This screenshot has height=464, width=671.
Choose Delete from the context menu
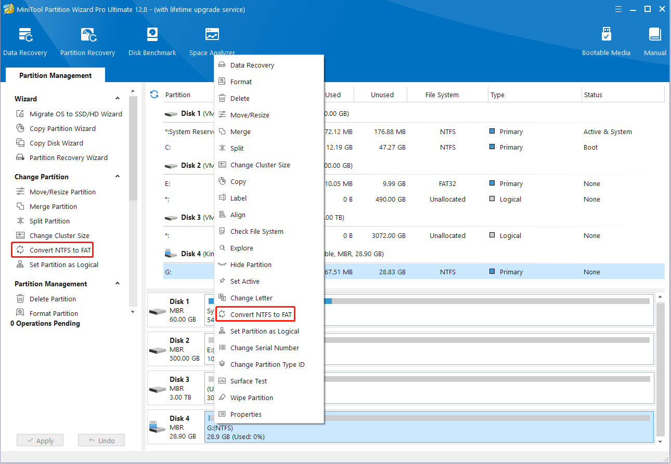point(269,98)
